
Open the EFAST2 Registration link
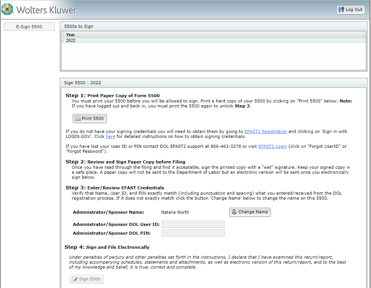tap(266, 131)
